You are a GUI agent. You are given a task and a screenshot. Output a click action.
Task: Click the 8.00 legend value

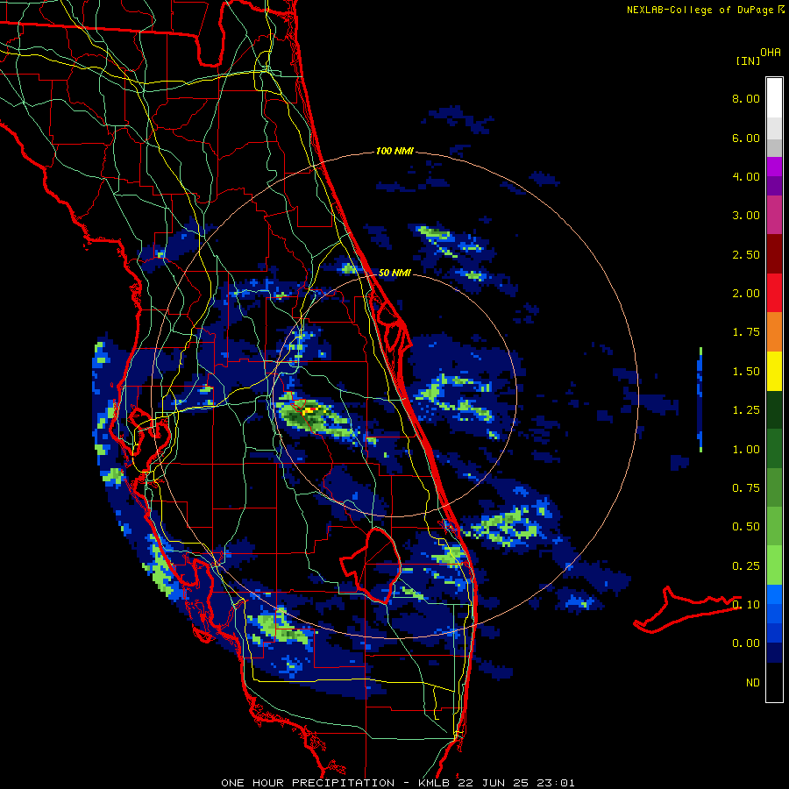[x=746, y=98]
